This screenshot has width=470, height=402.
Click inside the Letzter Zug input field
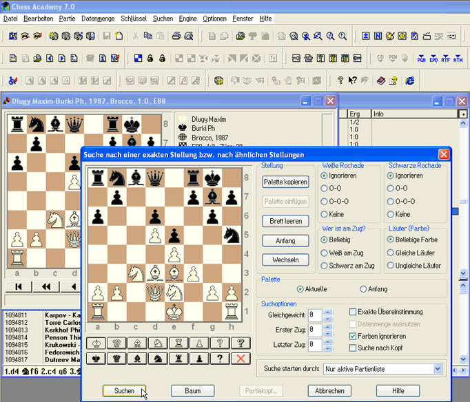[314, 344]
